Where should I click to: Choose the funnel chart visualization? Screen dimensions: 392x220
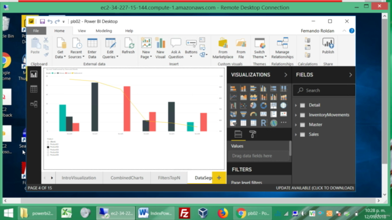[x=243, y=114]
